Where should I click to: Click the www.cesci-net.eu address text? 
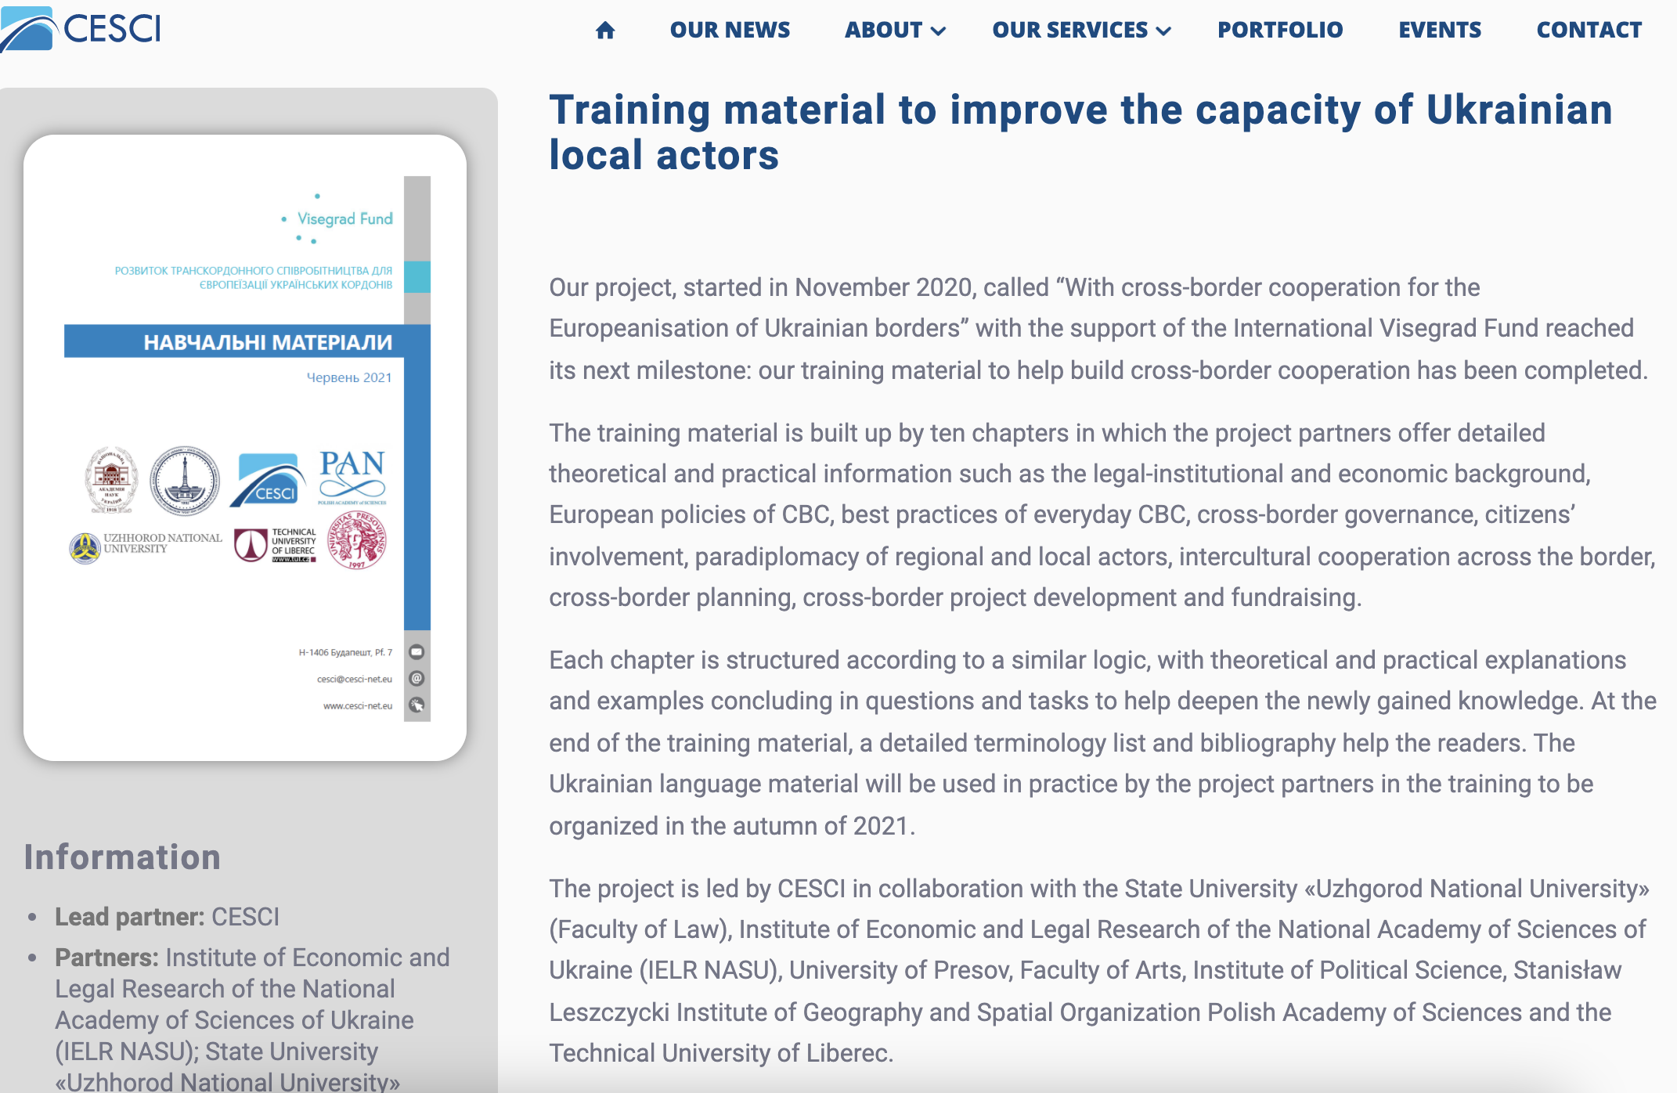click(358, 705)
